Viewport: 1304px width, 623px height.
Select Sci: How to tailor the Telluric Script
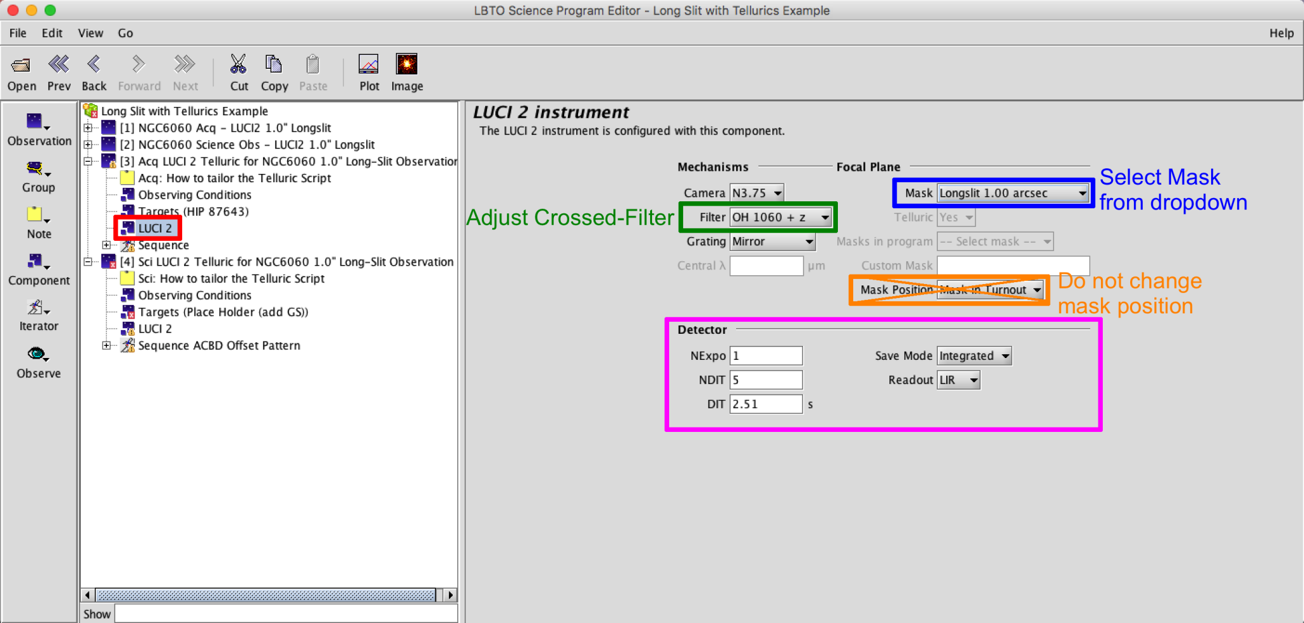231,278
